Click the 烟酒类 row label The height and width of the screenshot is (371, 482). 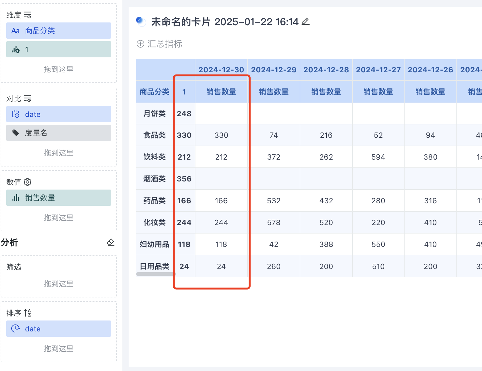(x=155, y=179)
